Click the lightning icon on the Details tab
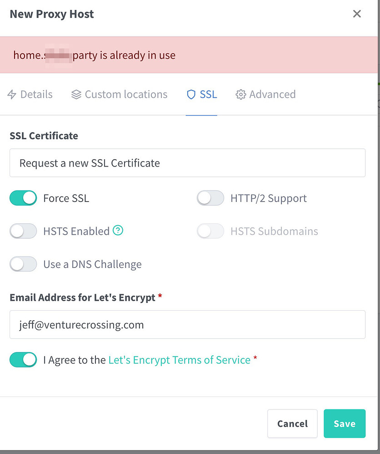The height and width of the screenshot is (454, 380). click(11, 94)
